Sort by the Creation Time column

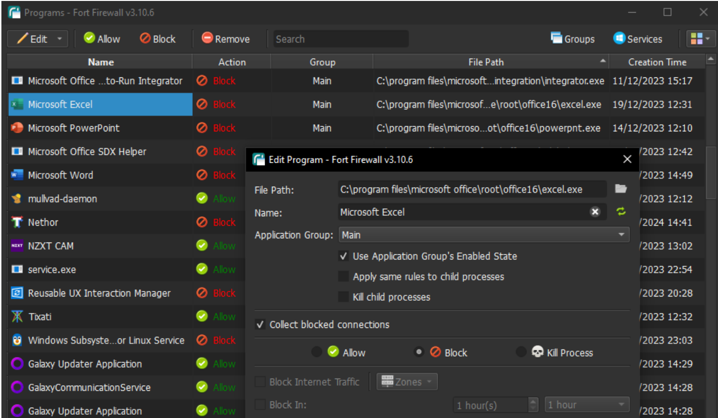[x=657, y=62]
